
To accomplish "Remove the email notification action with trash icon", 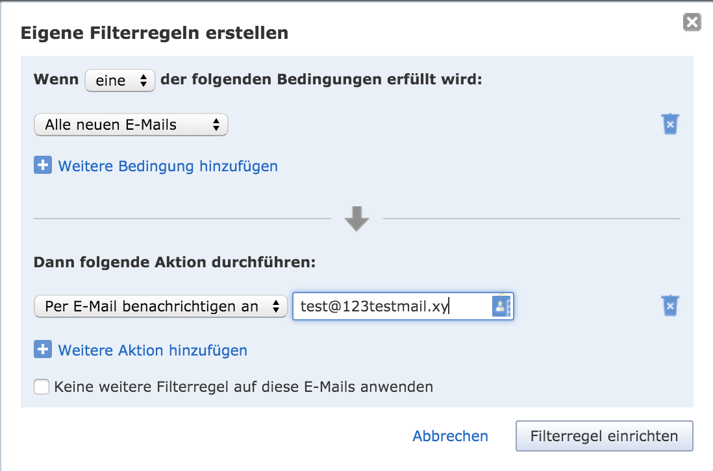I will 670,306.
